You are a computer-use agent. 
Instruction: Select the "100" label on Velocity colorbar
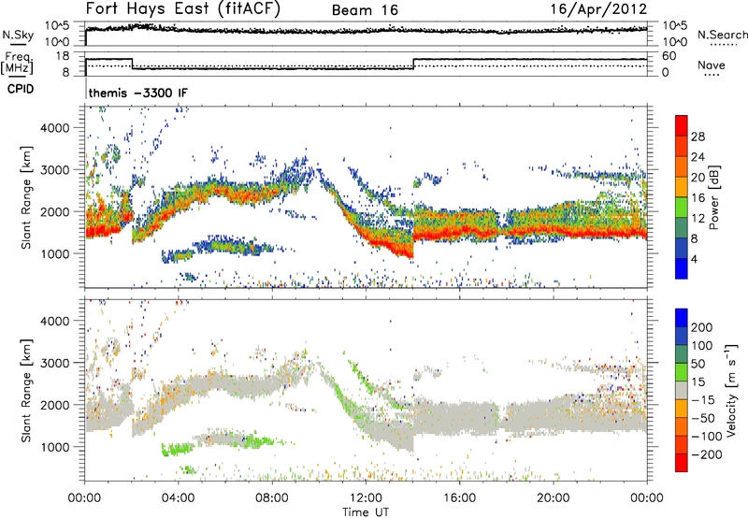click(702, 346)
